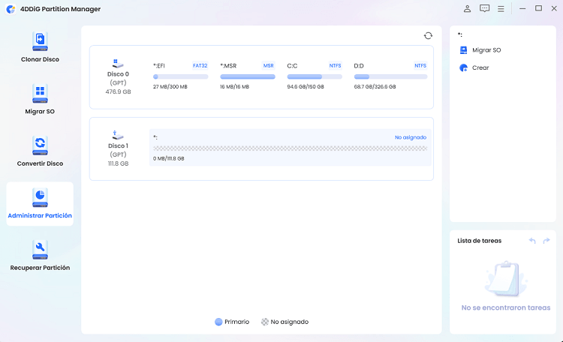Select the Disco 1 disk icon
563x342 pixels.
(118, 136)
